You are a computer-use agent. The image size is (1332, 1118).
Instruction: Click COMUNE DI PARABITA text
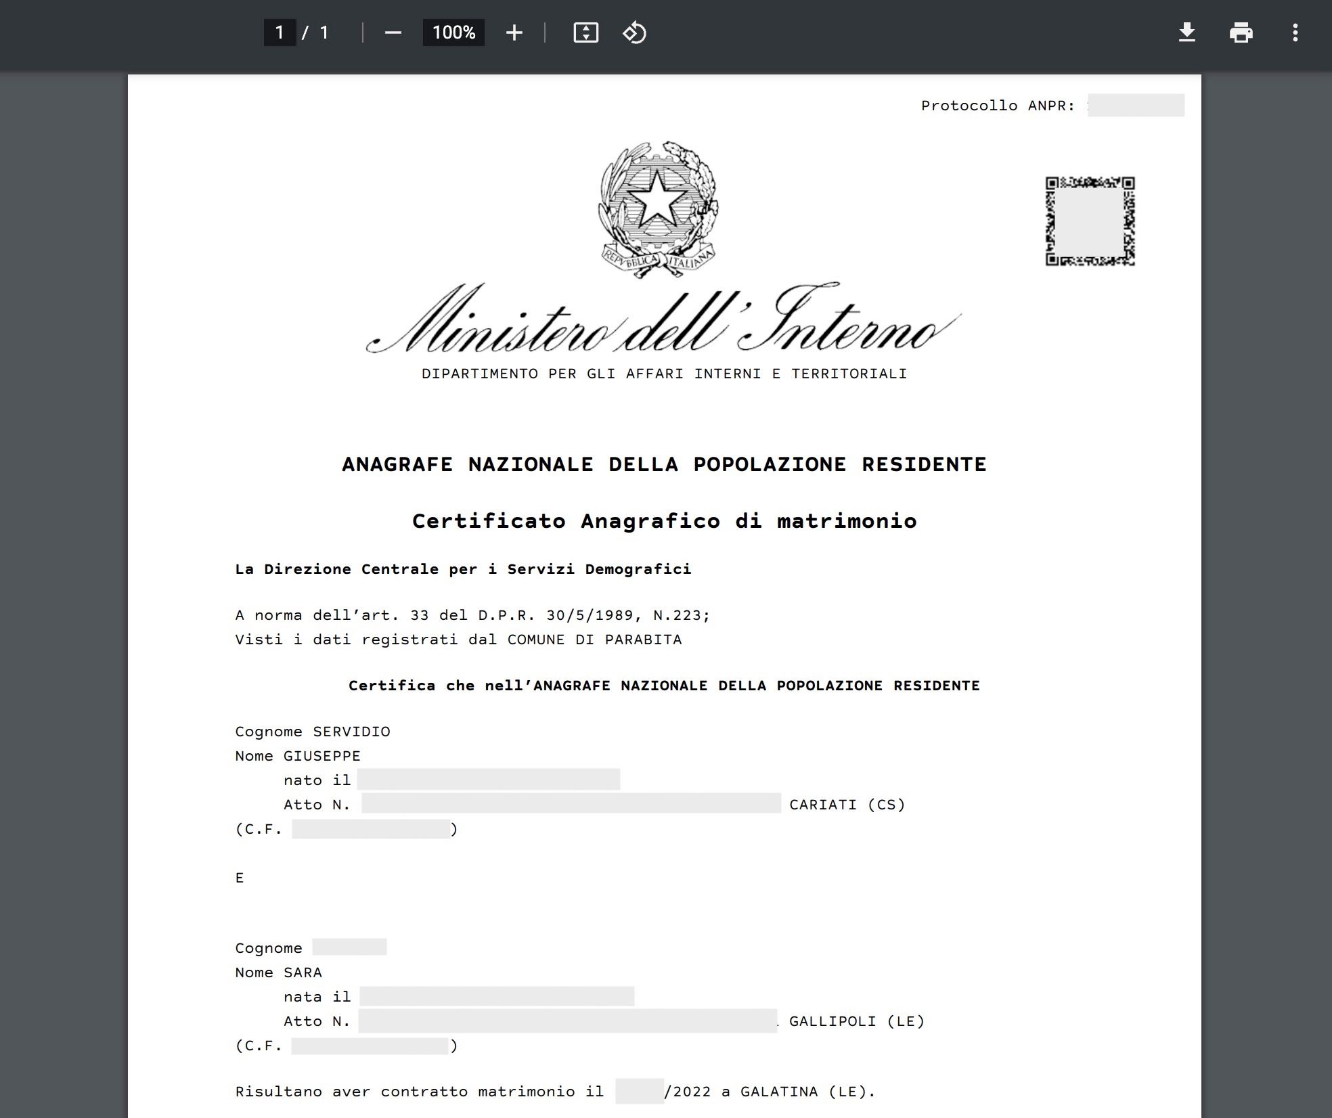(x=594, y=640)
